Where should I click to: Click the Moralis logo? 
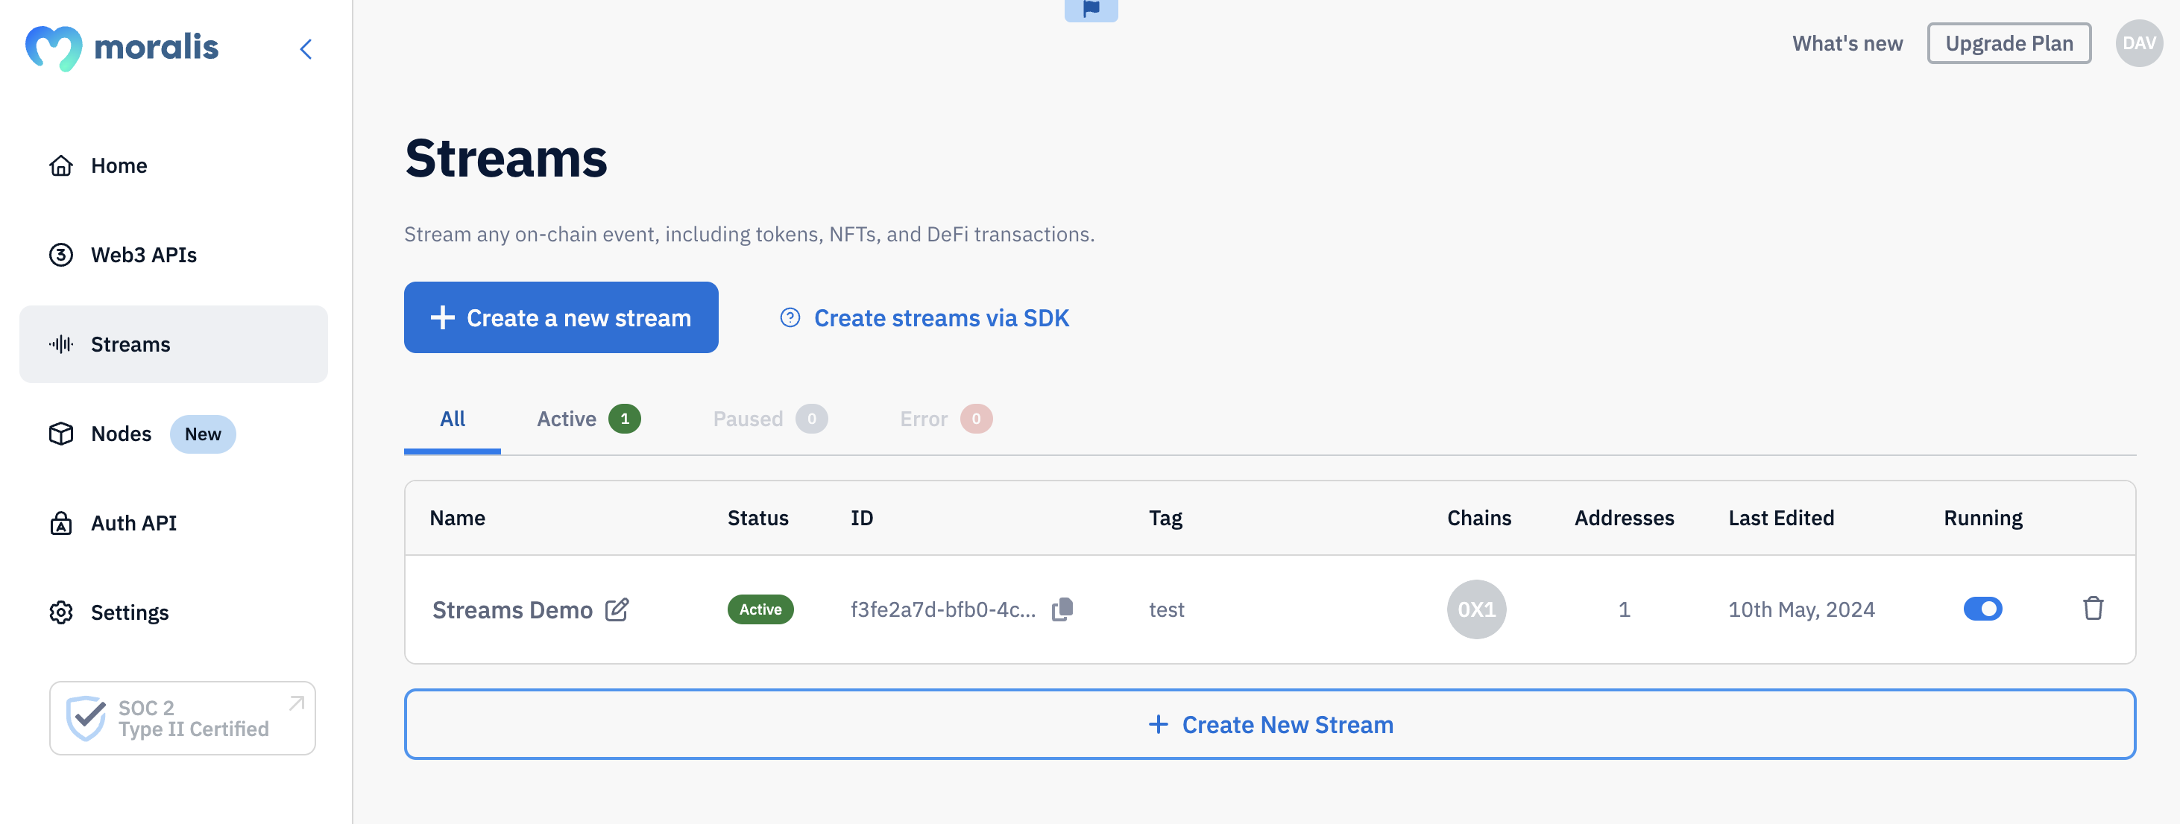coord(122,48)
